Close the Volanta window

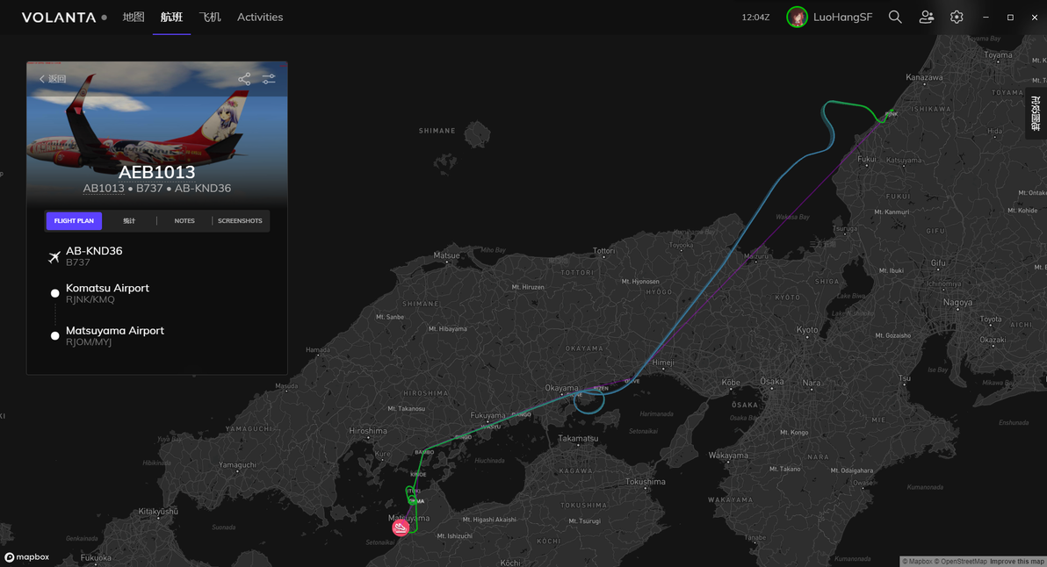pyautogui.click(x=1035, y=18)
